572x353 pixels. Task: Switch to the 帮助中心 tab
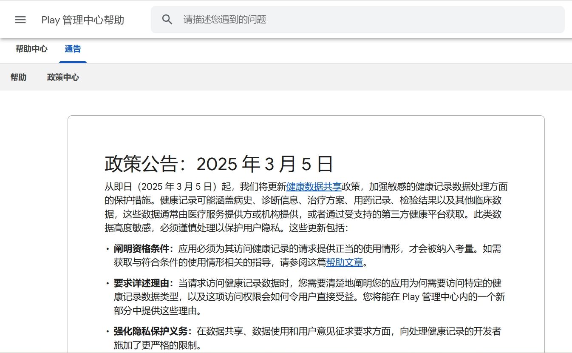click(31, 49)
